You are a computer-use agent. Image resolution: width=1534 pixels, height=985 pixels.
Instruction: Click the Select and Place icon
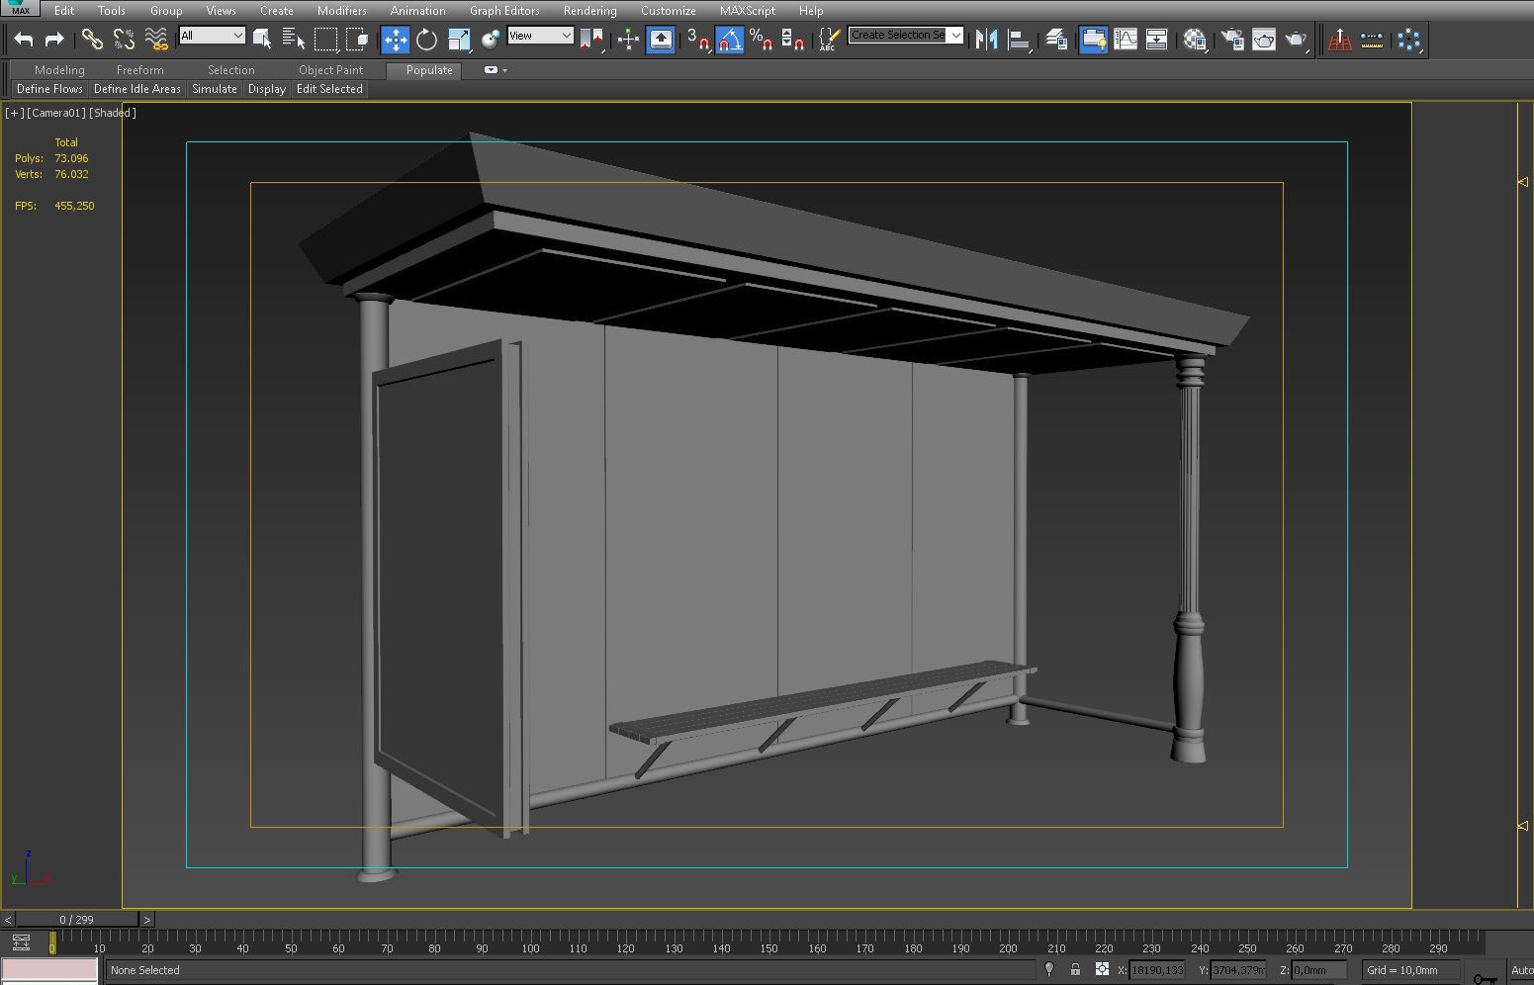click(491, 40)
